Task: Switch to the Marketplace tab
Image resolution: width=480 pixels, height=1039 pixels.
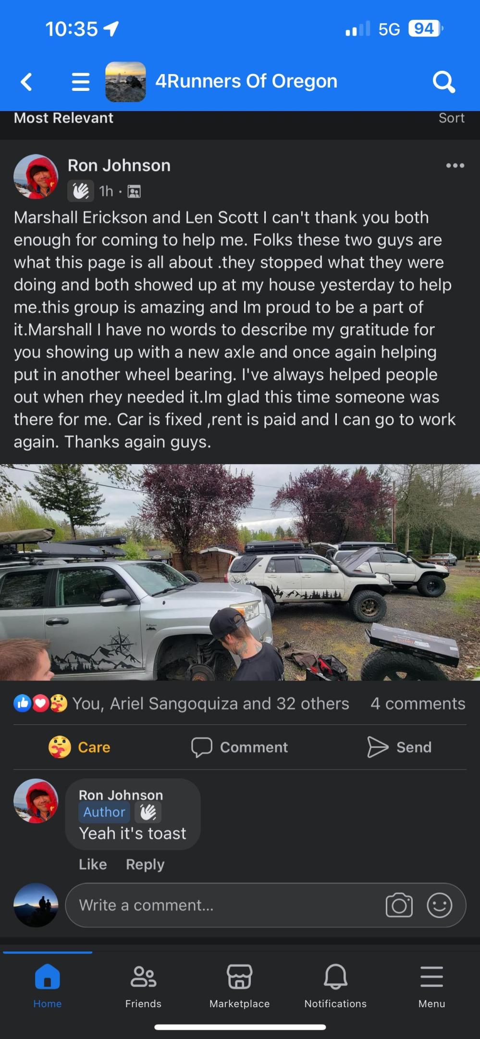Action: 239,986
